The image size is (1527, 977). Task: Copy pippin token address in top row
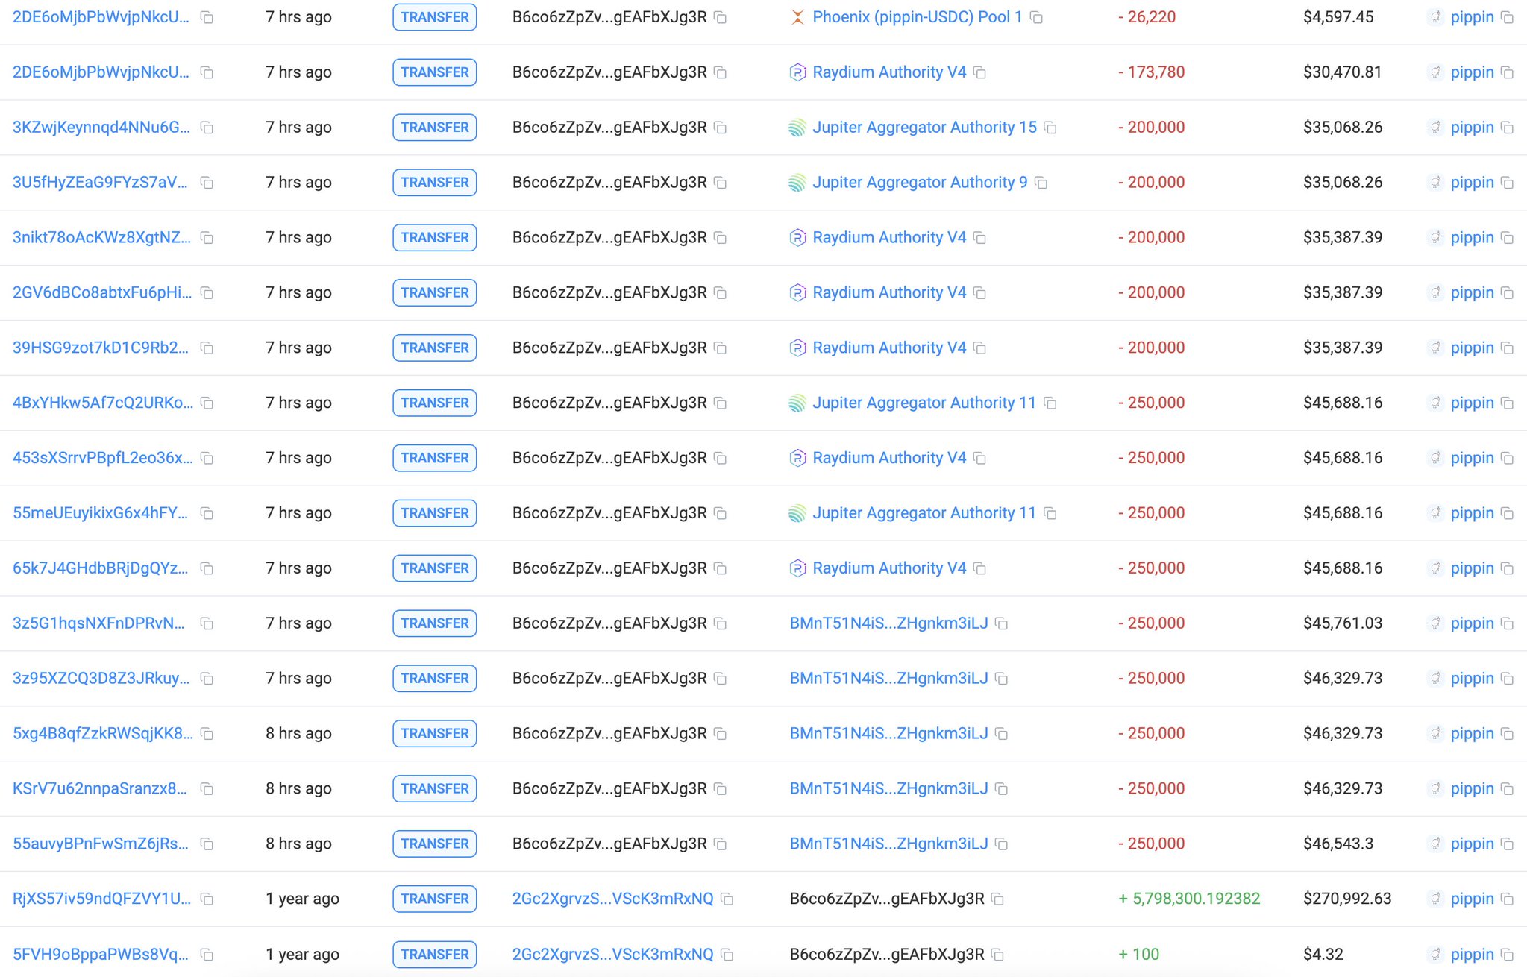(x=1508, y=17)
